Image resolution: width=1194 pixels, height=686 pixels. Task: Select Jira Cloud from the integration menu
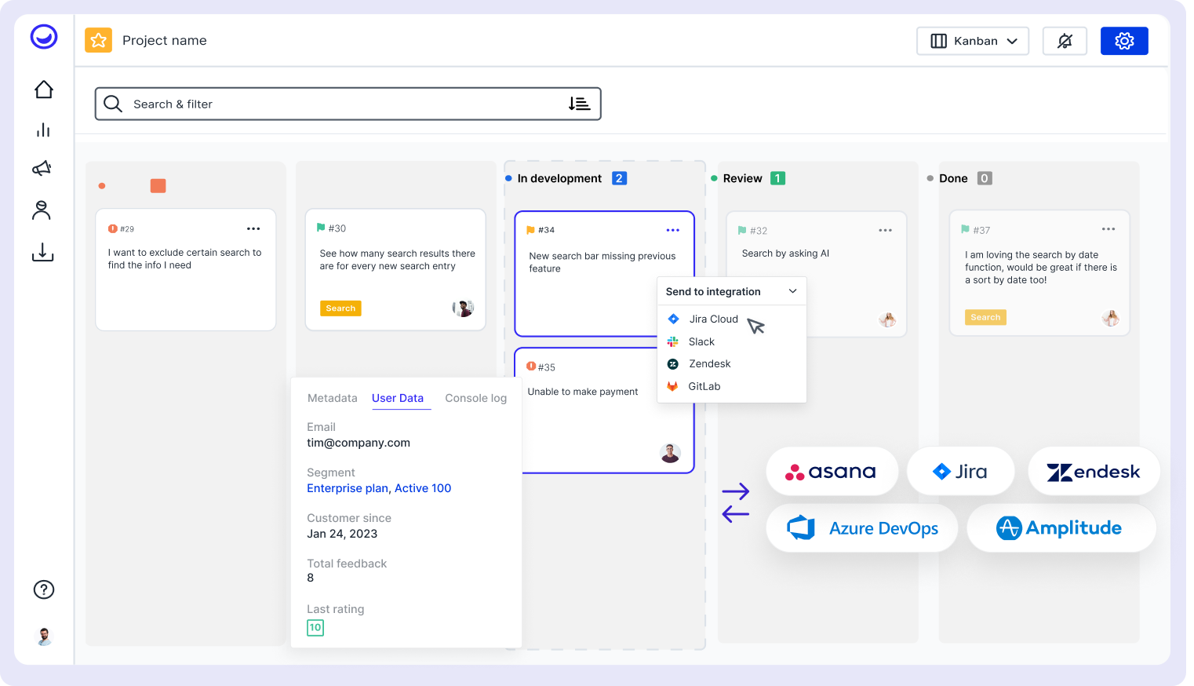pyautogui.click(x=713, y=319)
